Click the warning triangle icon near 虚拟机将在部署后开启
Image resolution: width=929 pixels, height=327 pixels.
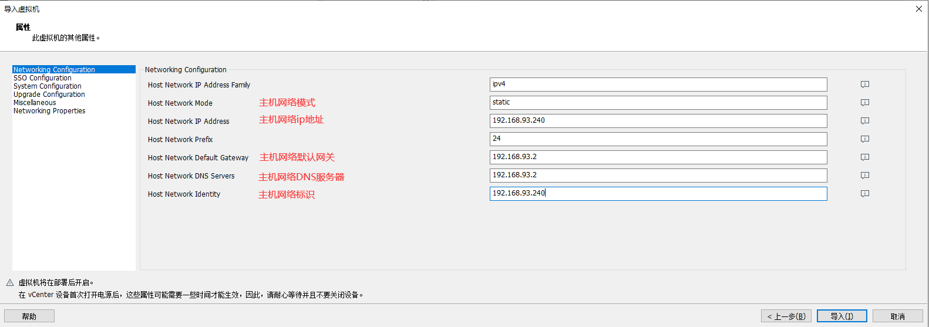tap(10, 282)
